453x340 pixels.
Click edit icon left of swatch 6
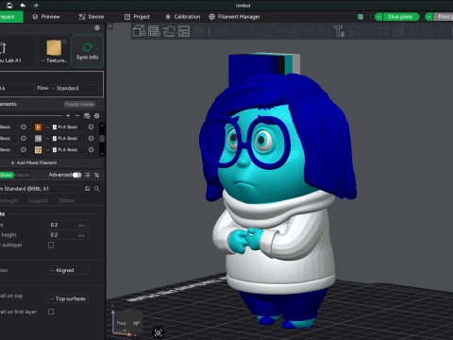click(x=24, y=127)
